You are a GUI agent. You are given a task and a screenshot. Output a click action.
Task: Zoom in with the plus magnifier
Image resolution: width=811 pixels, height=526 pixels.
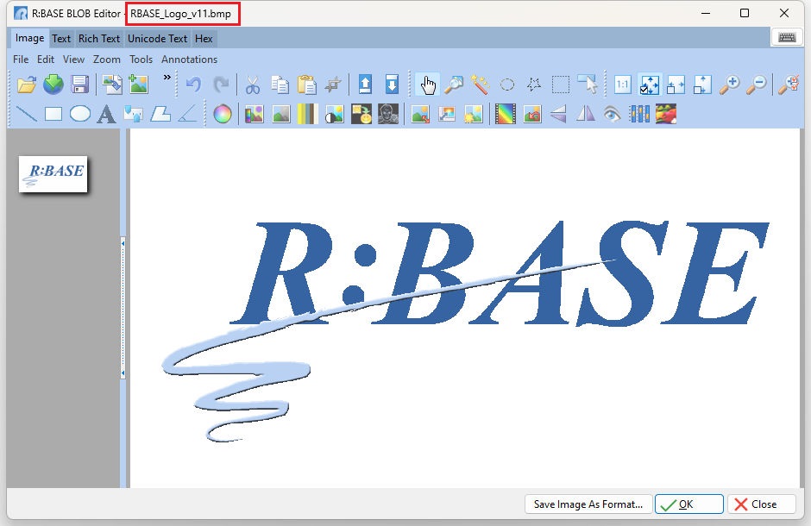(x=729, y=85)
